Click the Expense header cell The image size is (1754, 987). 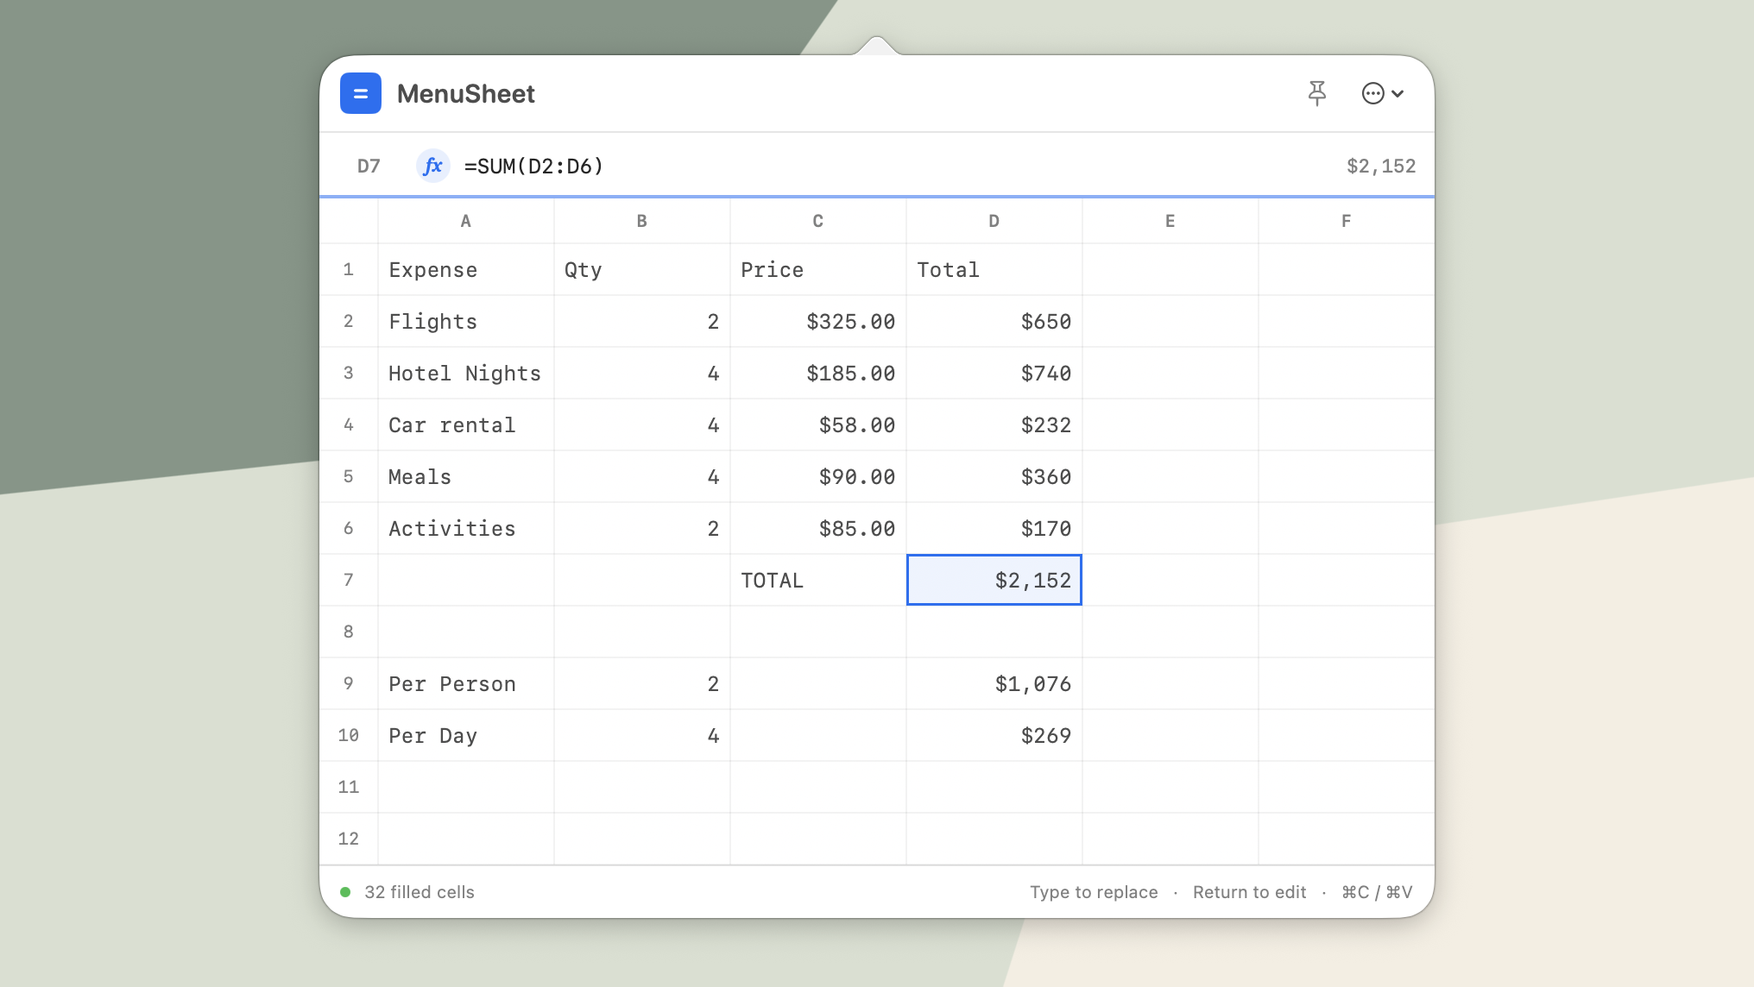click(x=466, y=269)
